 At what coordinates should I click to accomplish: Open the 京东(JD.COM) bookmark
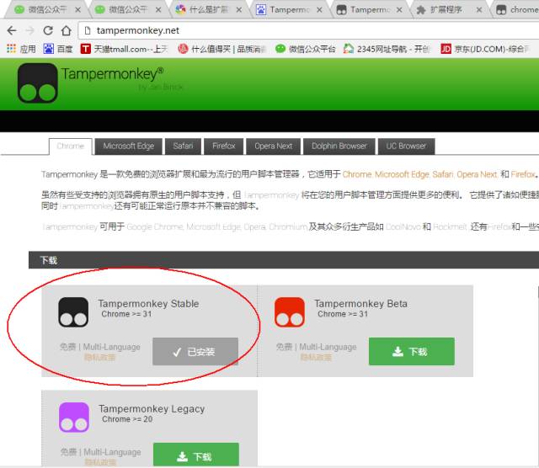click(x=485, y=49)
